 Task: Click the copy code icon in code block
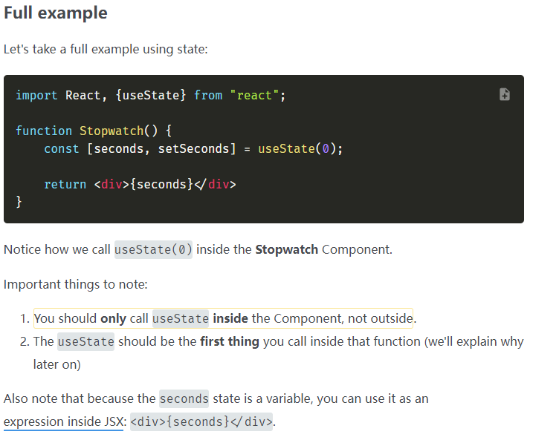pos(505,94)
